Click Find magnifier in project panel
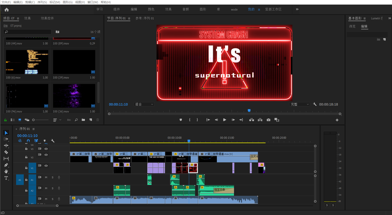 pyautogui.click(x=76, y=120)
